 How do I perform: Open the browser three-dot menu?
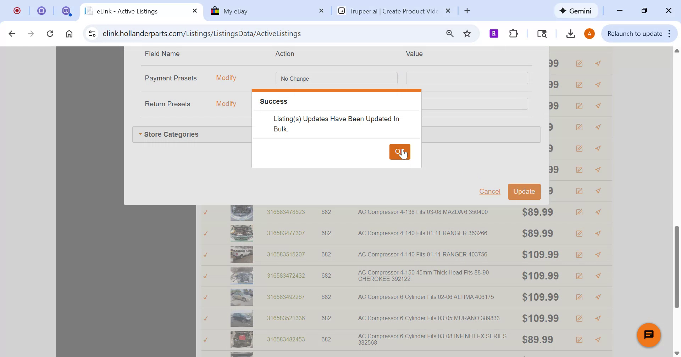(670, 33)
